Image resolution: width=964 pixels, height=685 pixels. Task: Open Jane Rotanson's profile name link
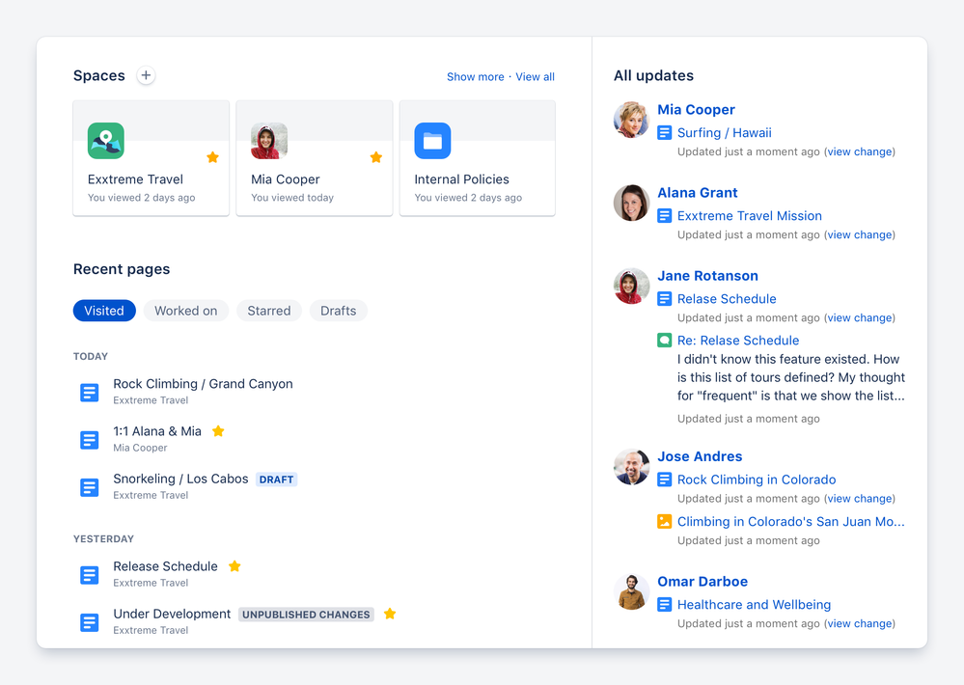tap(707, 276)
